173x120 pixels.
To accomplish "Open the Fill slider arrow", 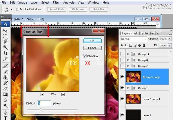I will 170,45.
